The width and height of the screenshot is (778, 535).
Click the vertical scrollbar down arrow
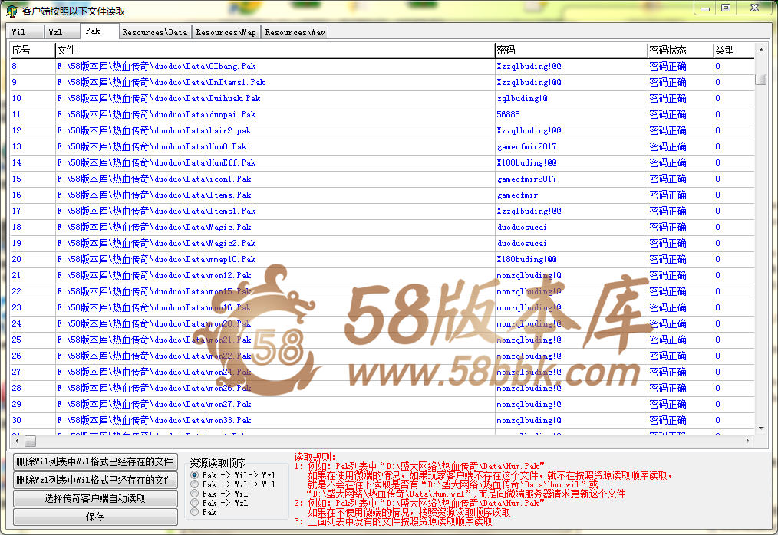point(761,428)
